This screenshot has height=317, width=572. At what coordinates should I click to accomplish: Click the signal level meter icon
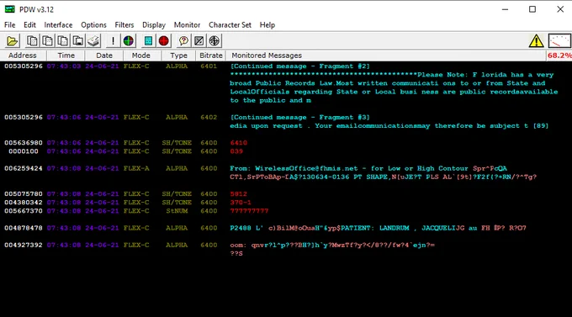pyautogui.click(x=559, y=41)
